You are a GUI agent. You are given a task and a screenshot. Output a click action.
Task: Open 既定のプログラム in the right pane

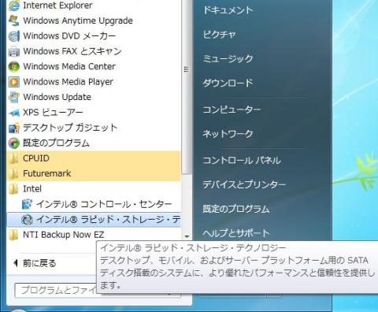(x=236, y=209)
